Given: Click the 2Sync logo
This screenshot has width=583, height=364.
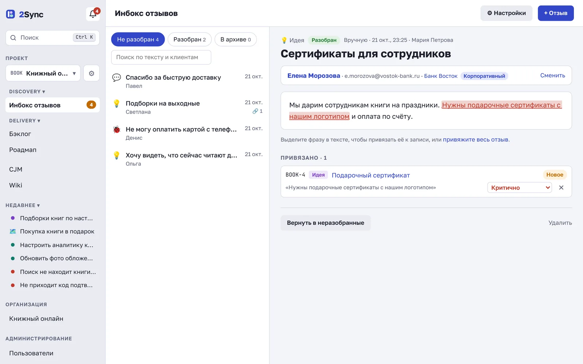Looking at the screenshot, I should (25, 15).
